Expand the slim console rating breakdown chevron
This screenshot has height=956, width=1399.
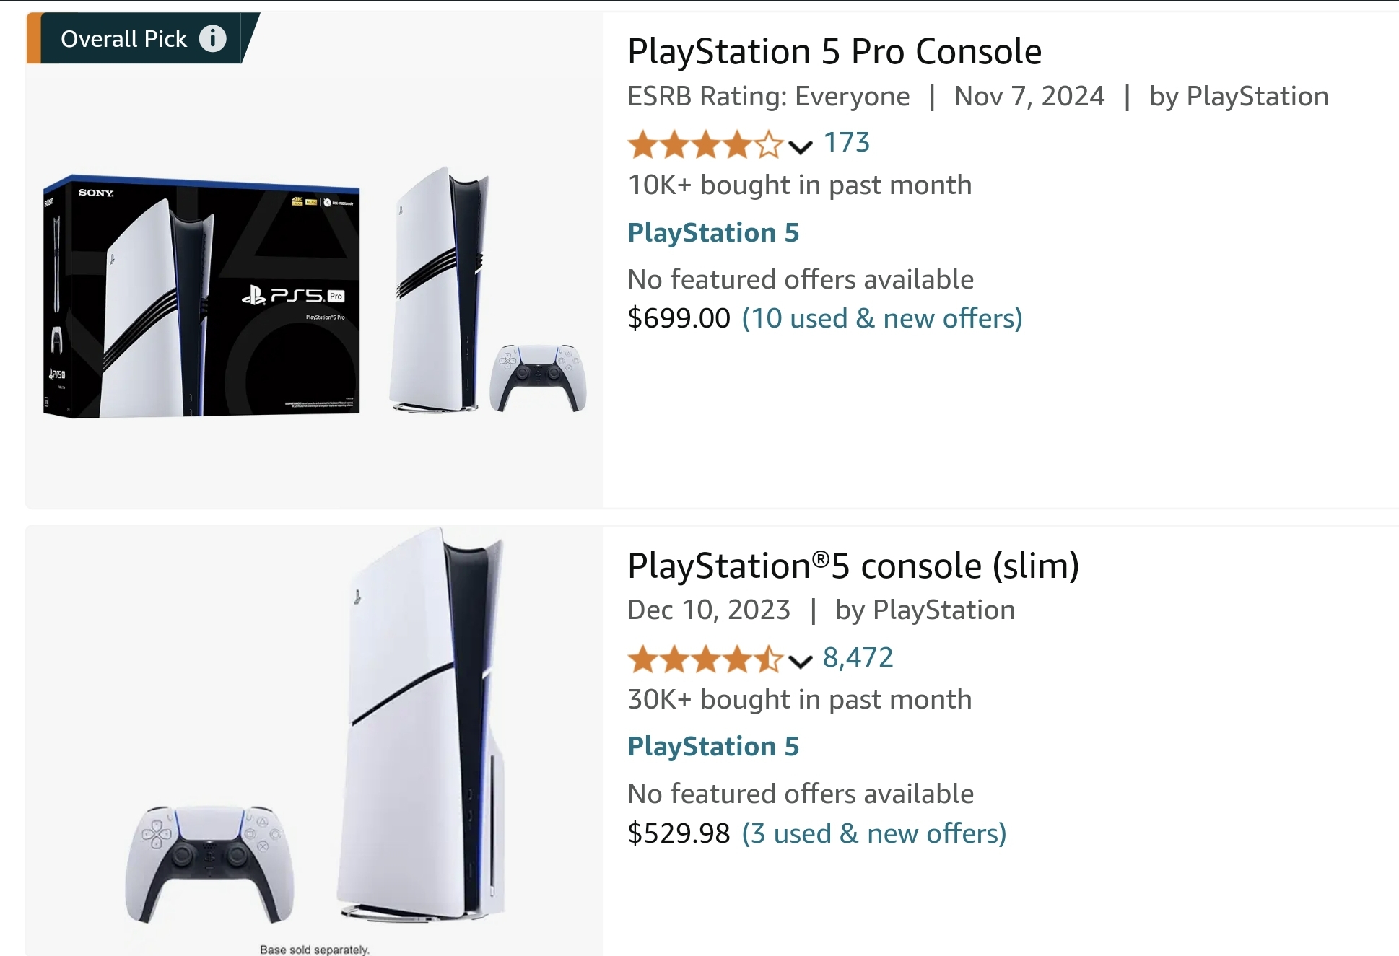pyautogui.click(x=800, y=662)
